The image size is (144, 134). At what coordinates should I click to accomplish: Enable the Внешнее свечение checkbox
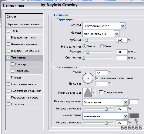[x=8, y=44]
